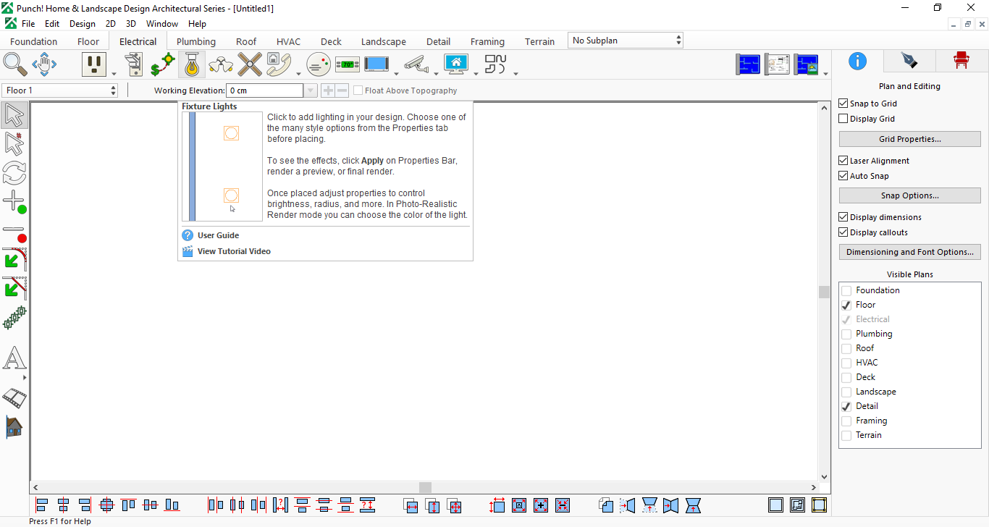Pick the telephone jack tool
This screenshot has height=527, width=989.
coord(279,64)
